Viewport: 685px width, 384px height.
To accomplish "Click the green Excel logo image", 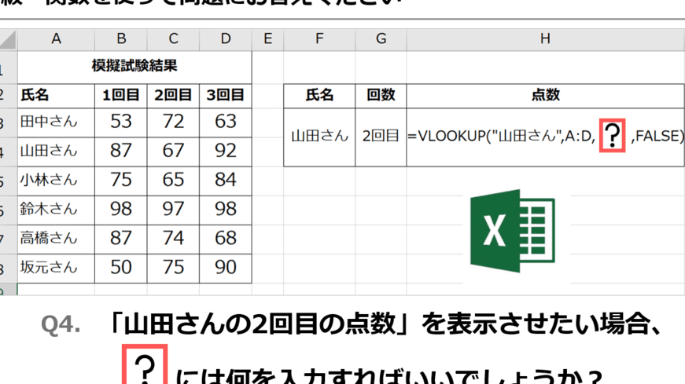I will (513, 231).
